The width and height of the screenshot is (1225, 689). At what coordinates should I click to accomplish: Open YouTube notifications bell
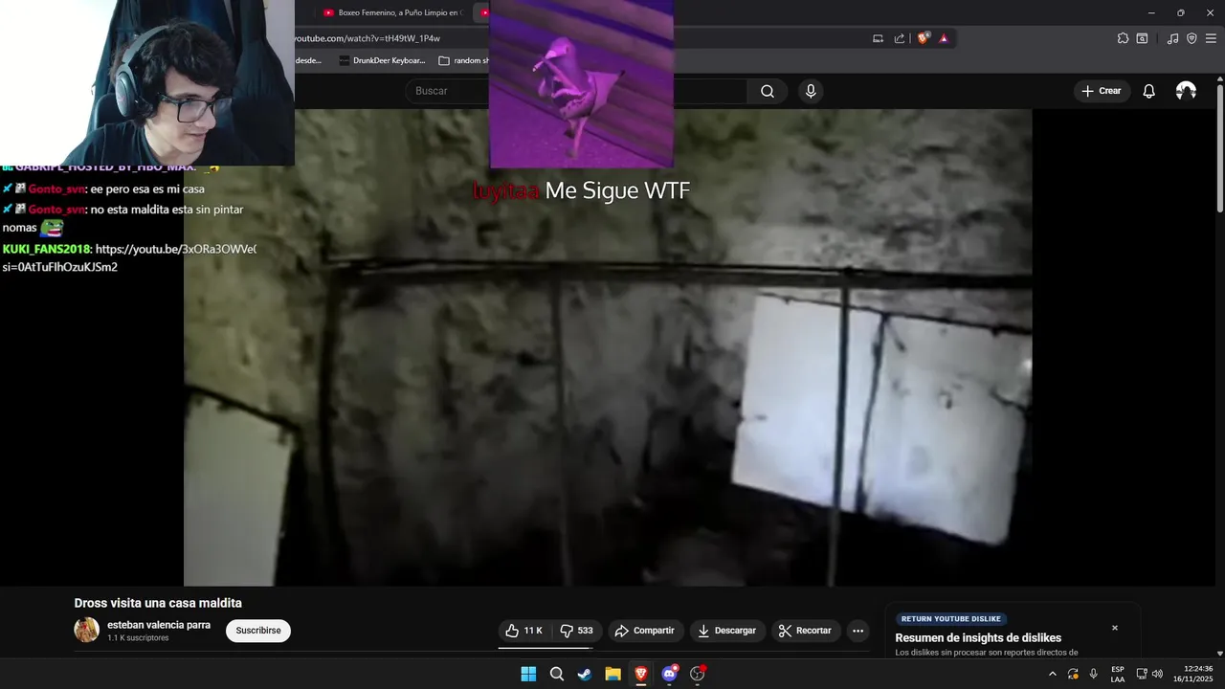1148,91
